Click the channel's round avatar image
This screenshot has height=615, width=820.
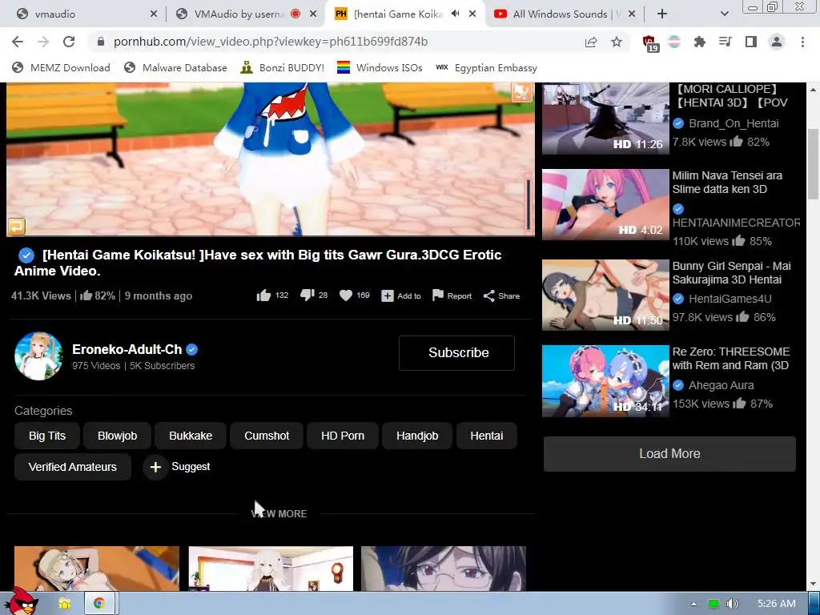pyautogui.click(x=38, y=356)
